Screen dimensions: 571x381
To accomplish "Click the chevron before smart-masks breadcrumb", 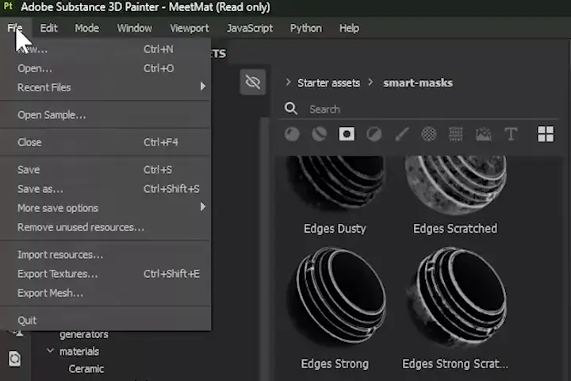I will tap(370, 82).
